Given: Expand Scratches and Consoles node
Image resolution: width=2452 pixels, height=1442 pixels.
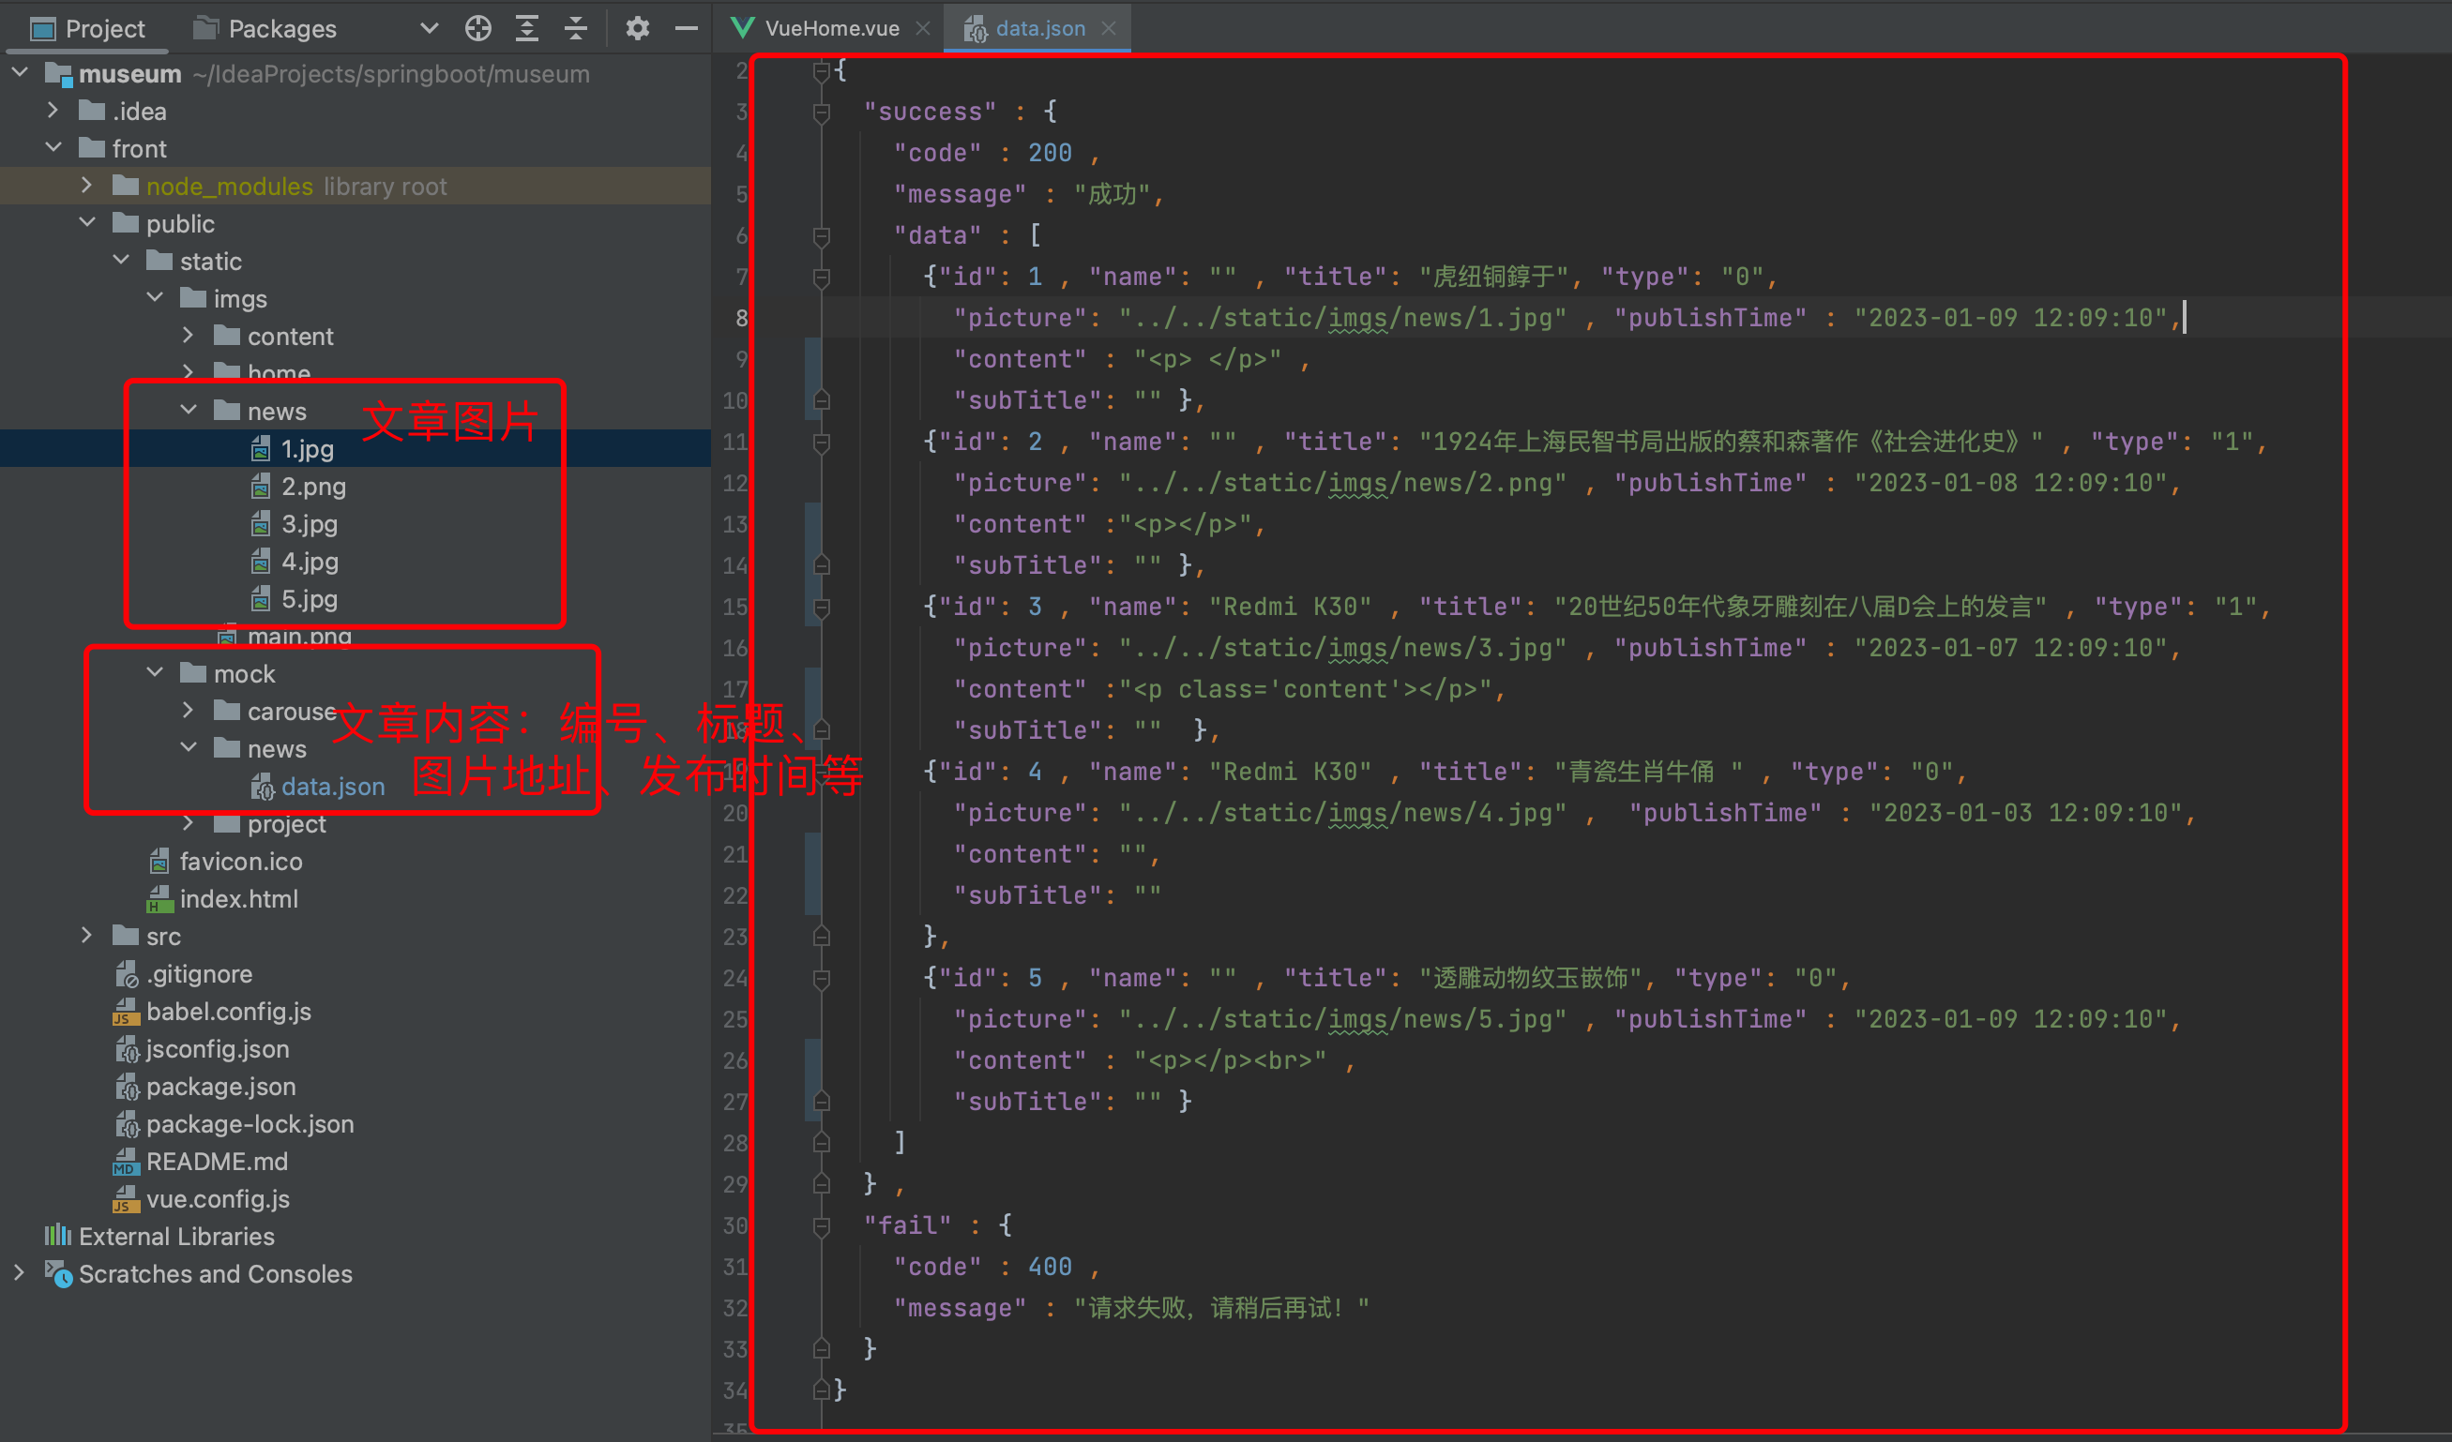Looking at the screenshot, I should pyautogui.click(x=20, y=1273).
